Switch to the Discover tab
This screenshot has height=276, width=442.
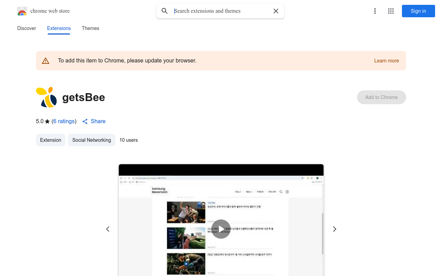[x=27, y=28]
